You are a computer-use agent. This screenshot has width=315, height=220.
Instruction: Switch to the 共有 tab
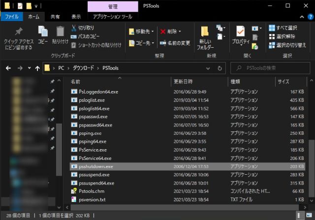click(x=55, y=17)
